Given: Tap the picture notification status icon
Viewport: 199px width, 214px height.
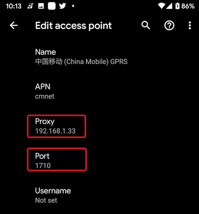Looking at the screenshot, I should coord(41,6).
